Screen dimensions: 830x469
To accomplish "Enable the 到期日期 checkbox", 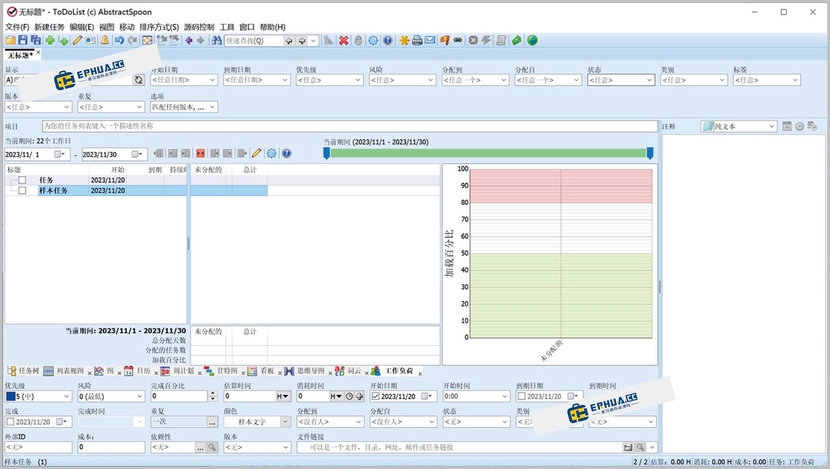I will 521,396.
